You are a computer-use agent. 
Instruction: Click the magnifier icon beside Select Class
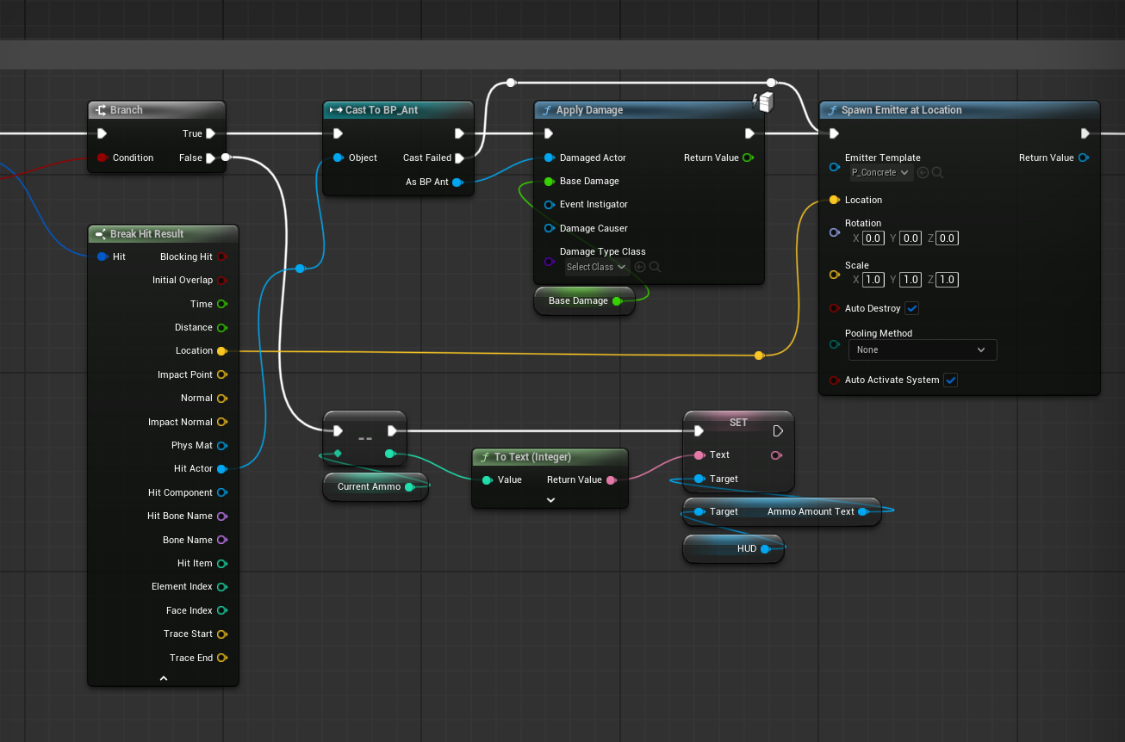pyautogui.click(x=655, y=267)
